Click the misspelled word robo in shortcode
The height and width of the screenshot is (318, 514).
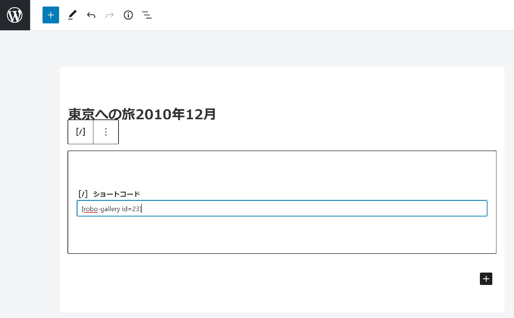pos(91,209)
